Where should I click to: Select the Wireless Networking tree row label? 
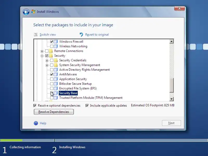[73, 46]
